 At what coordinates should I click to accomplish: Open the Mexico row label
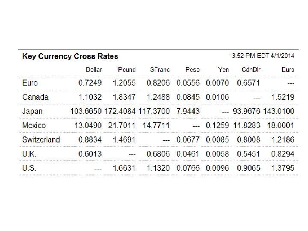(x=34, y=125)
